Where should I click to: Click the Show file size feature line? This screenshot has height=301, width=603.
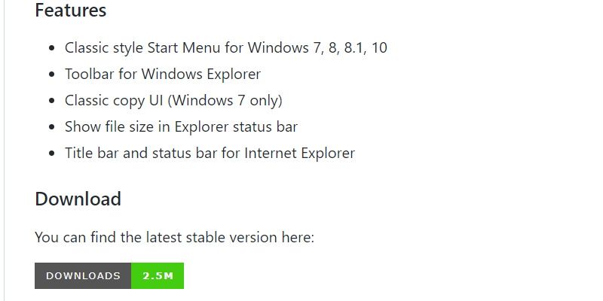click(x=181, y=126)
